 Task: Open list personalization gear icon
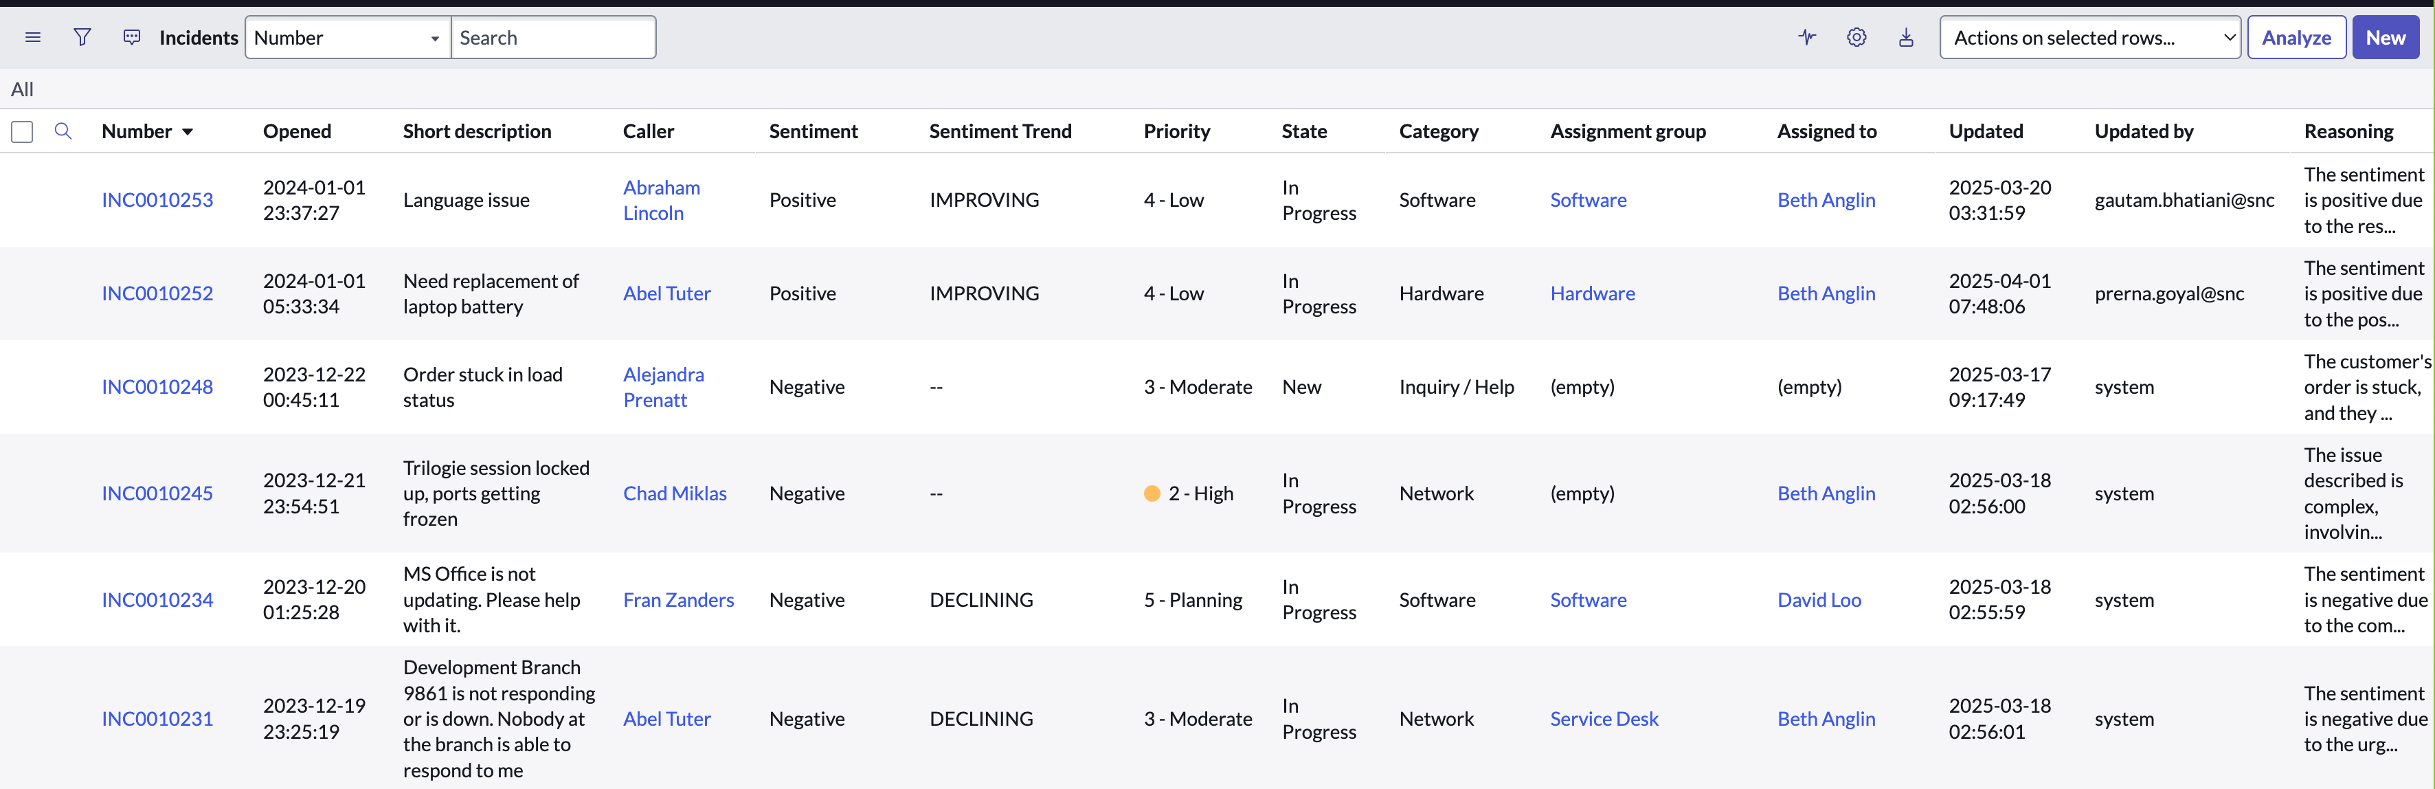[1856, 38]
